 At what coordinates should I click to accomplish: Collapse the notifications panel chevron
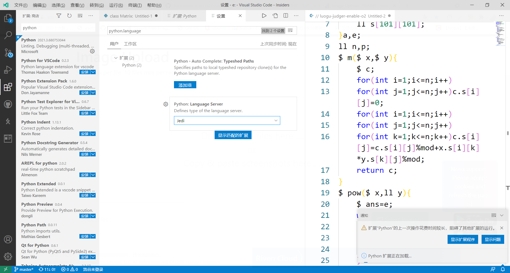[502, 215]
